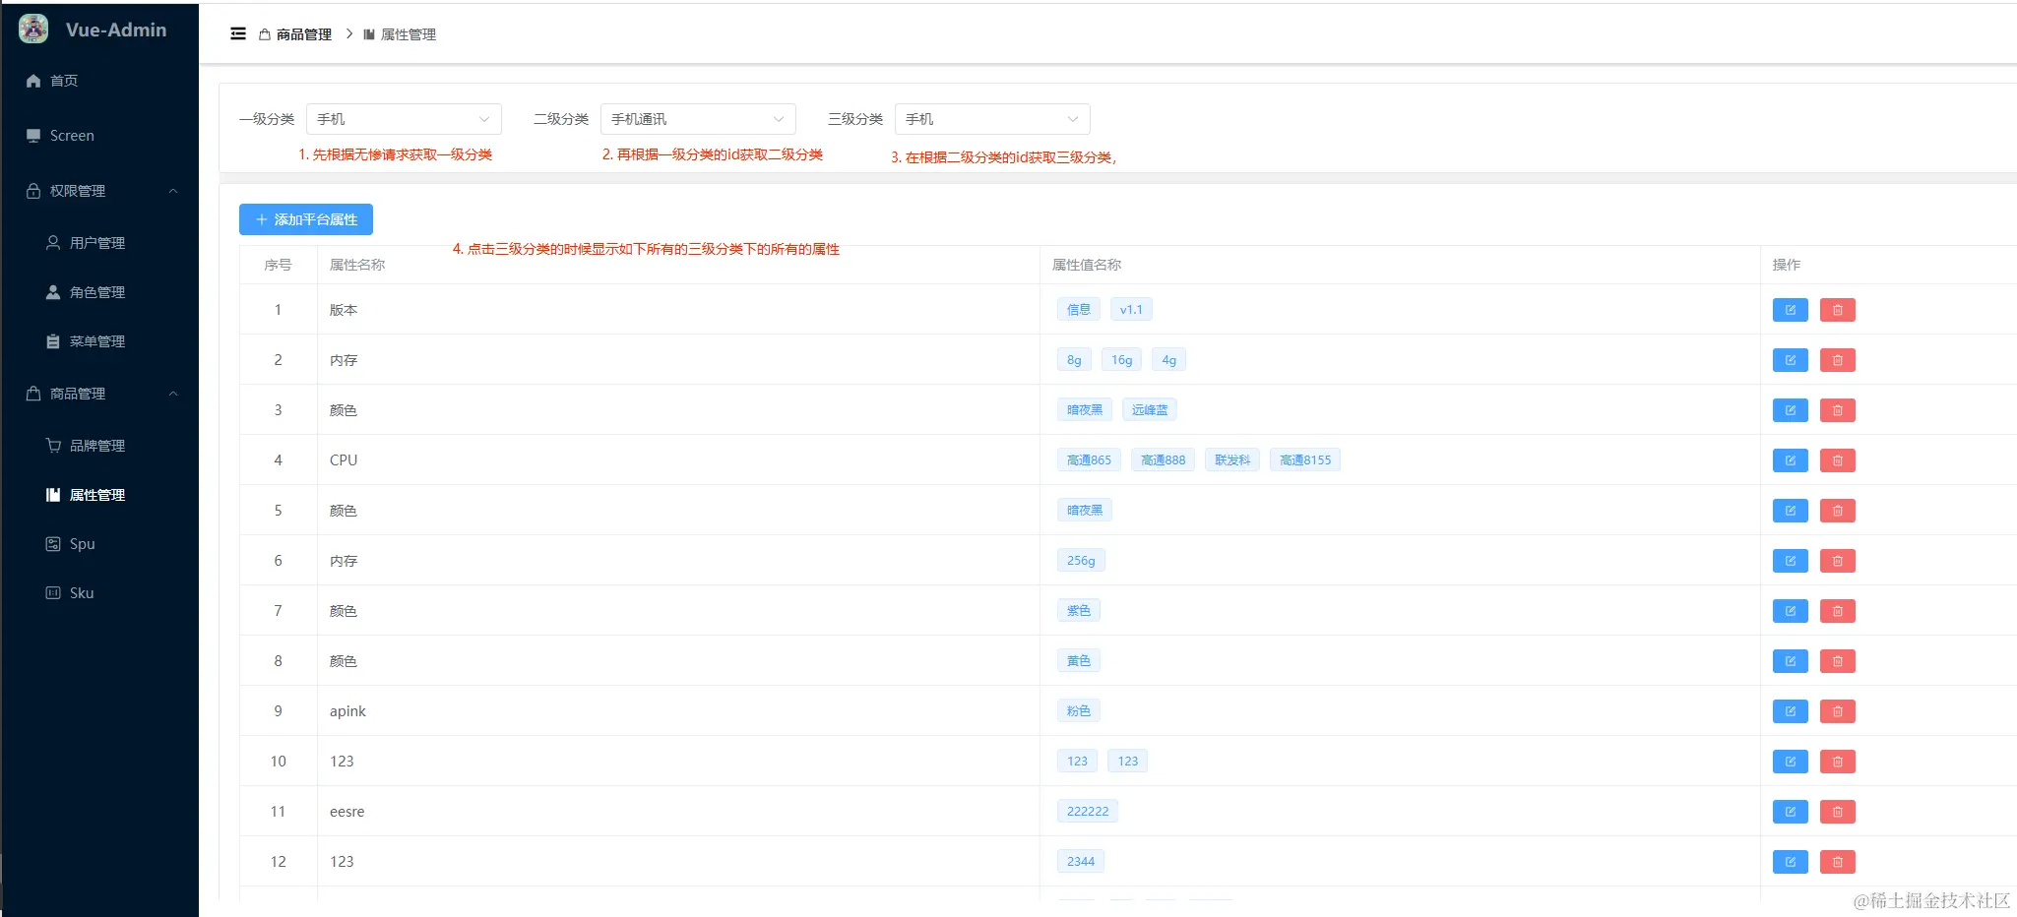Open 菜单管理 in the sidebar
Viewport: 2017px width, 917px height.
(x=99, y=341)
